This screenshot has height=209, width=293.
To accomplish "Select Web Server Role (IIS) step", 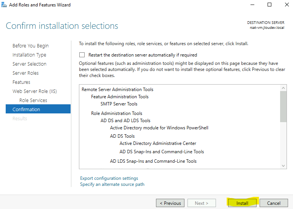I will point(35,91).
